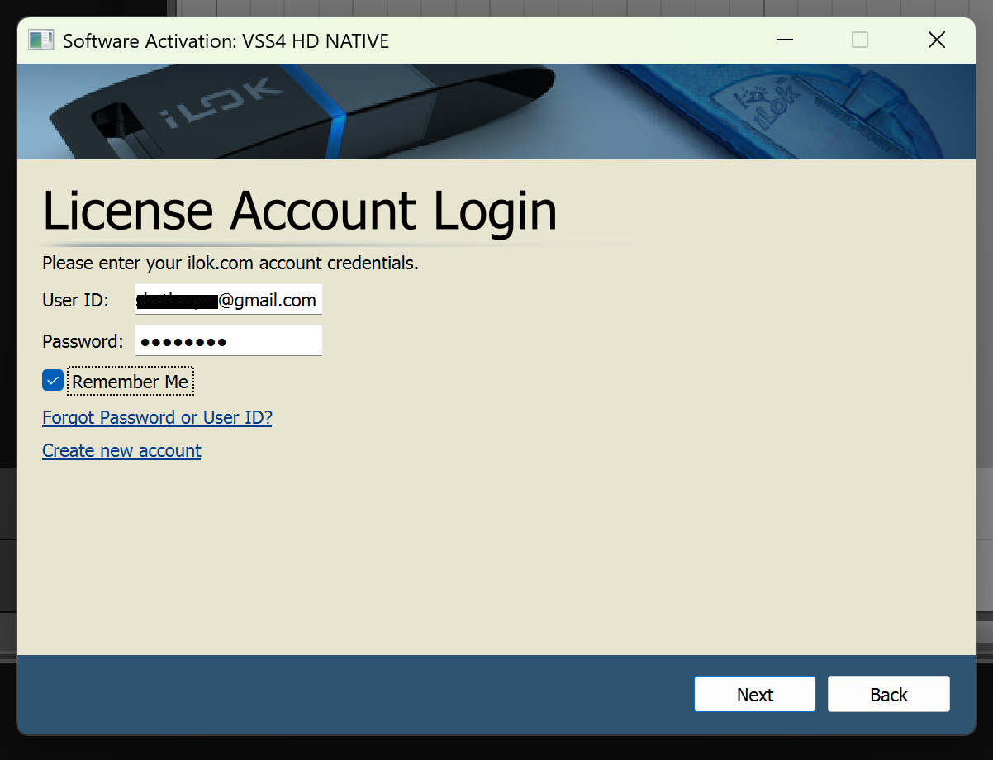This screenshot has height=760, width=993.
Task: Open the Create new account link
Action: tap(121, 450)
